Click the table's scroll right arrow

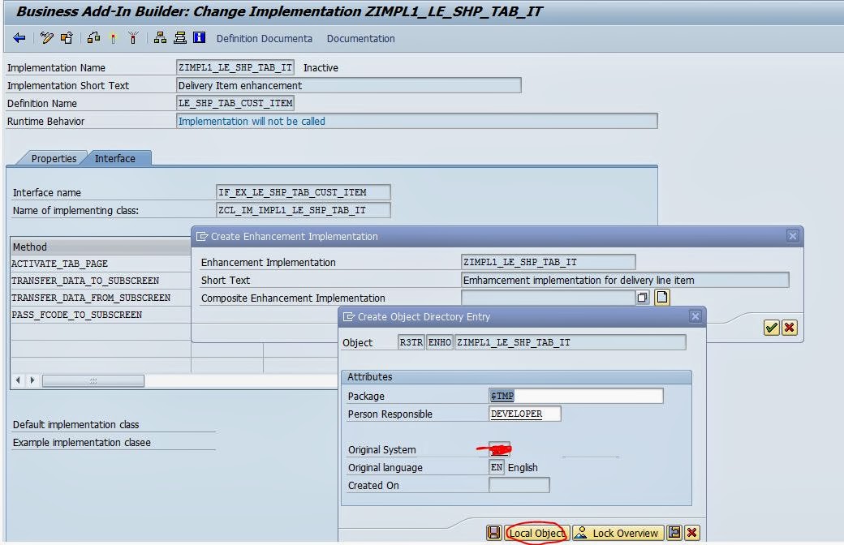(32, 380)
